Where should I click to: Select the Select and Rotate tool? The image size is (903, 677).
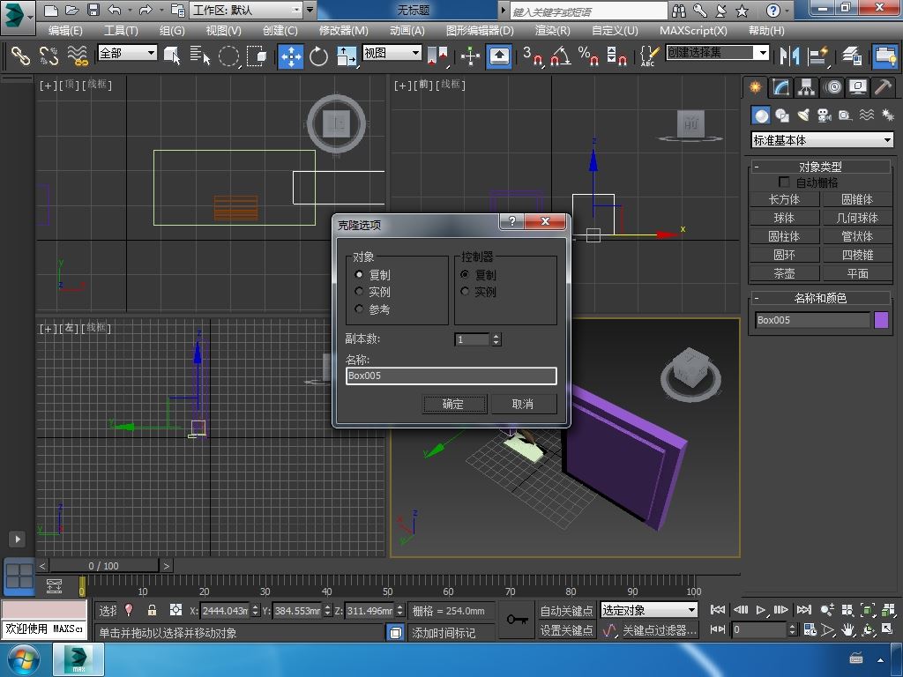[318, 56]
